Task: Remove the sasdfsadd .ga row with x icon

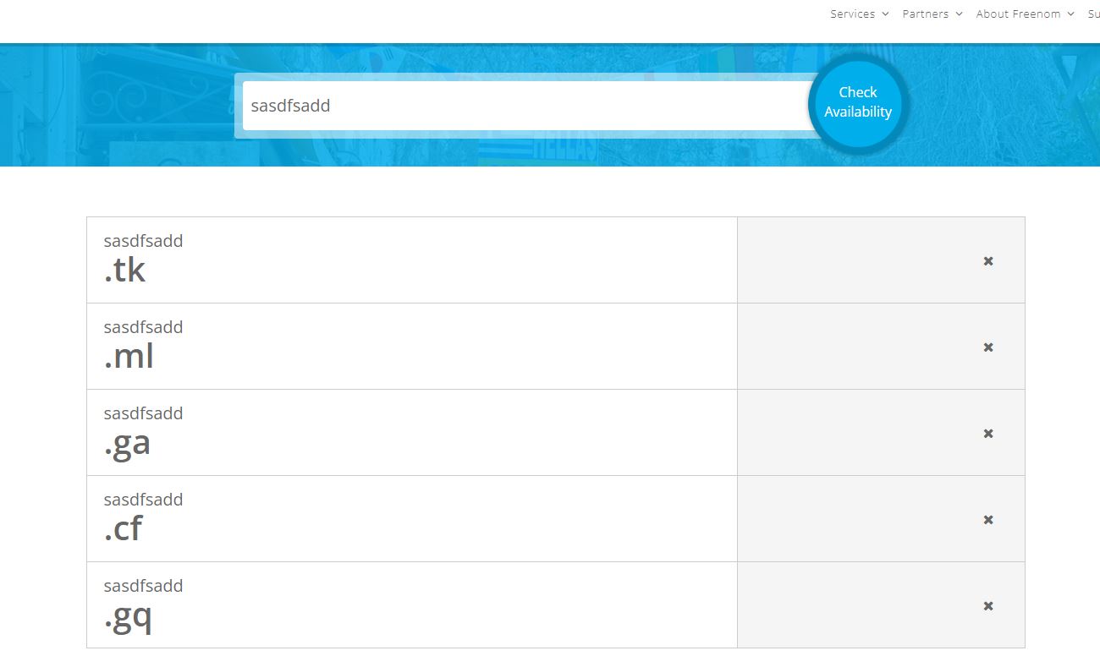Action: (x=987, y=434)
